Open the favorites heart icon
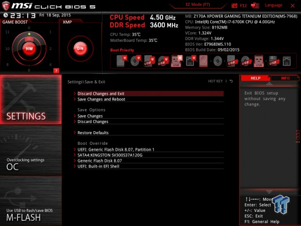Image resolution: width=301 pixels, height=226 pixels. (x=255, y=5)
